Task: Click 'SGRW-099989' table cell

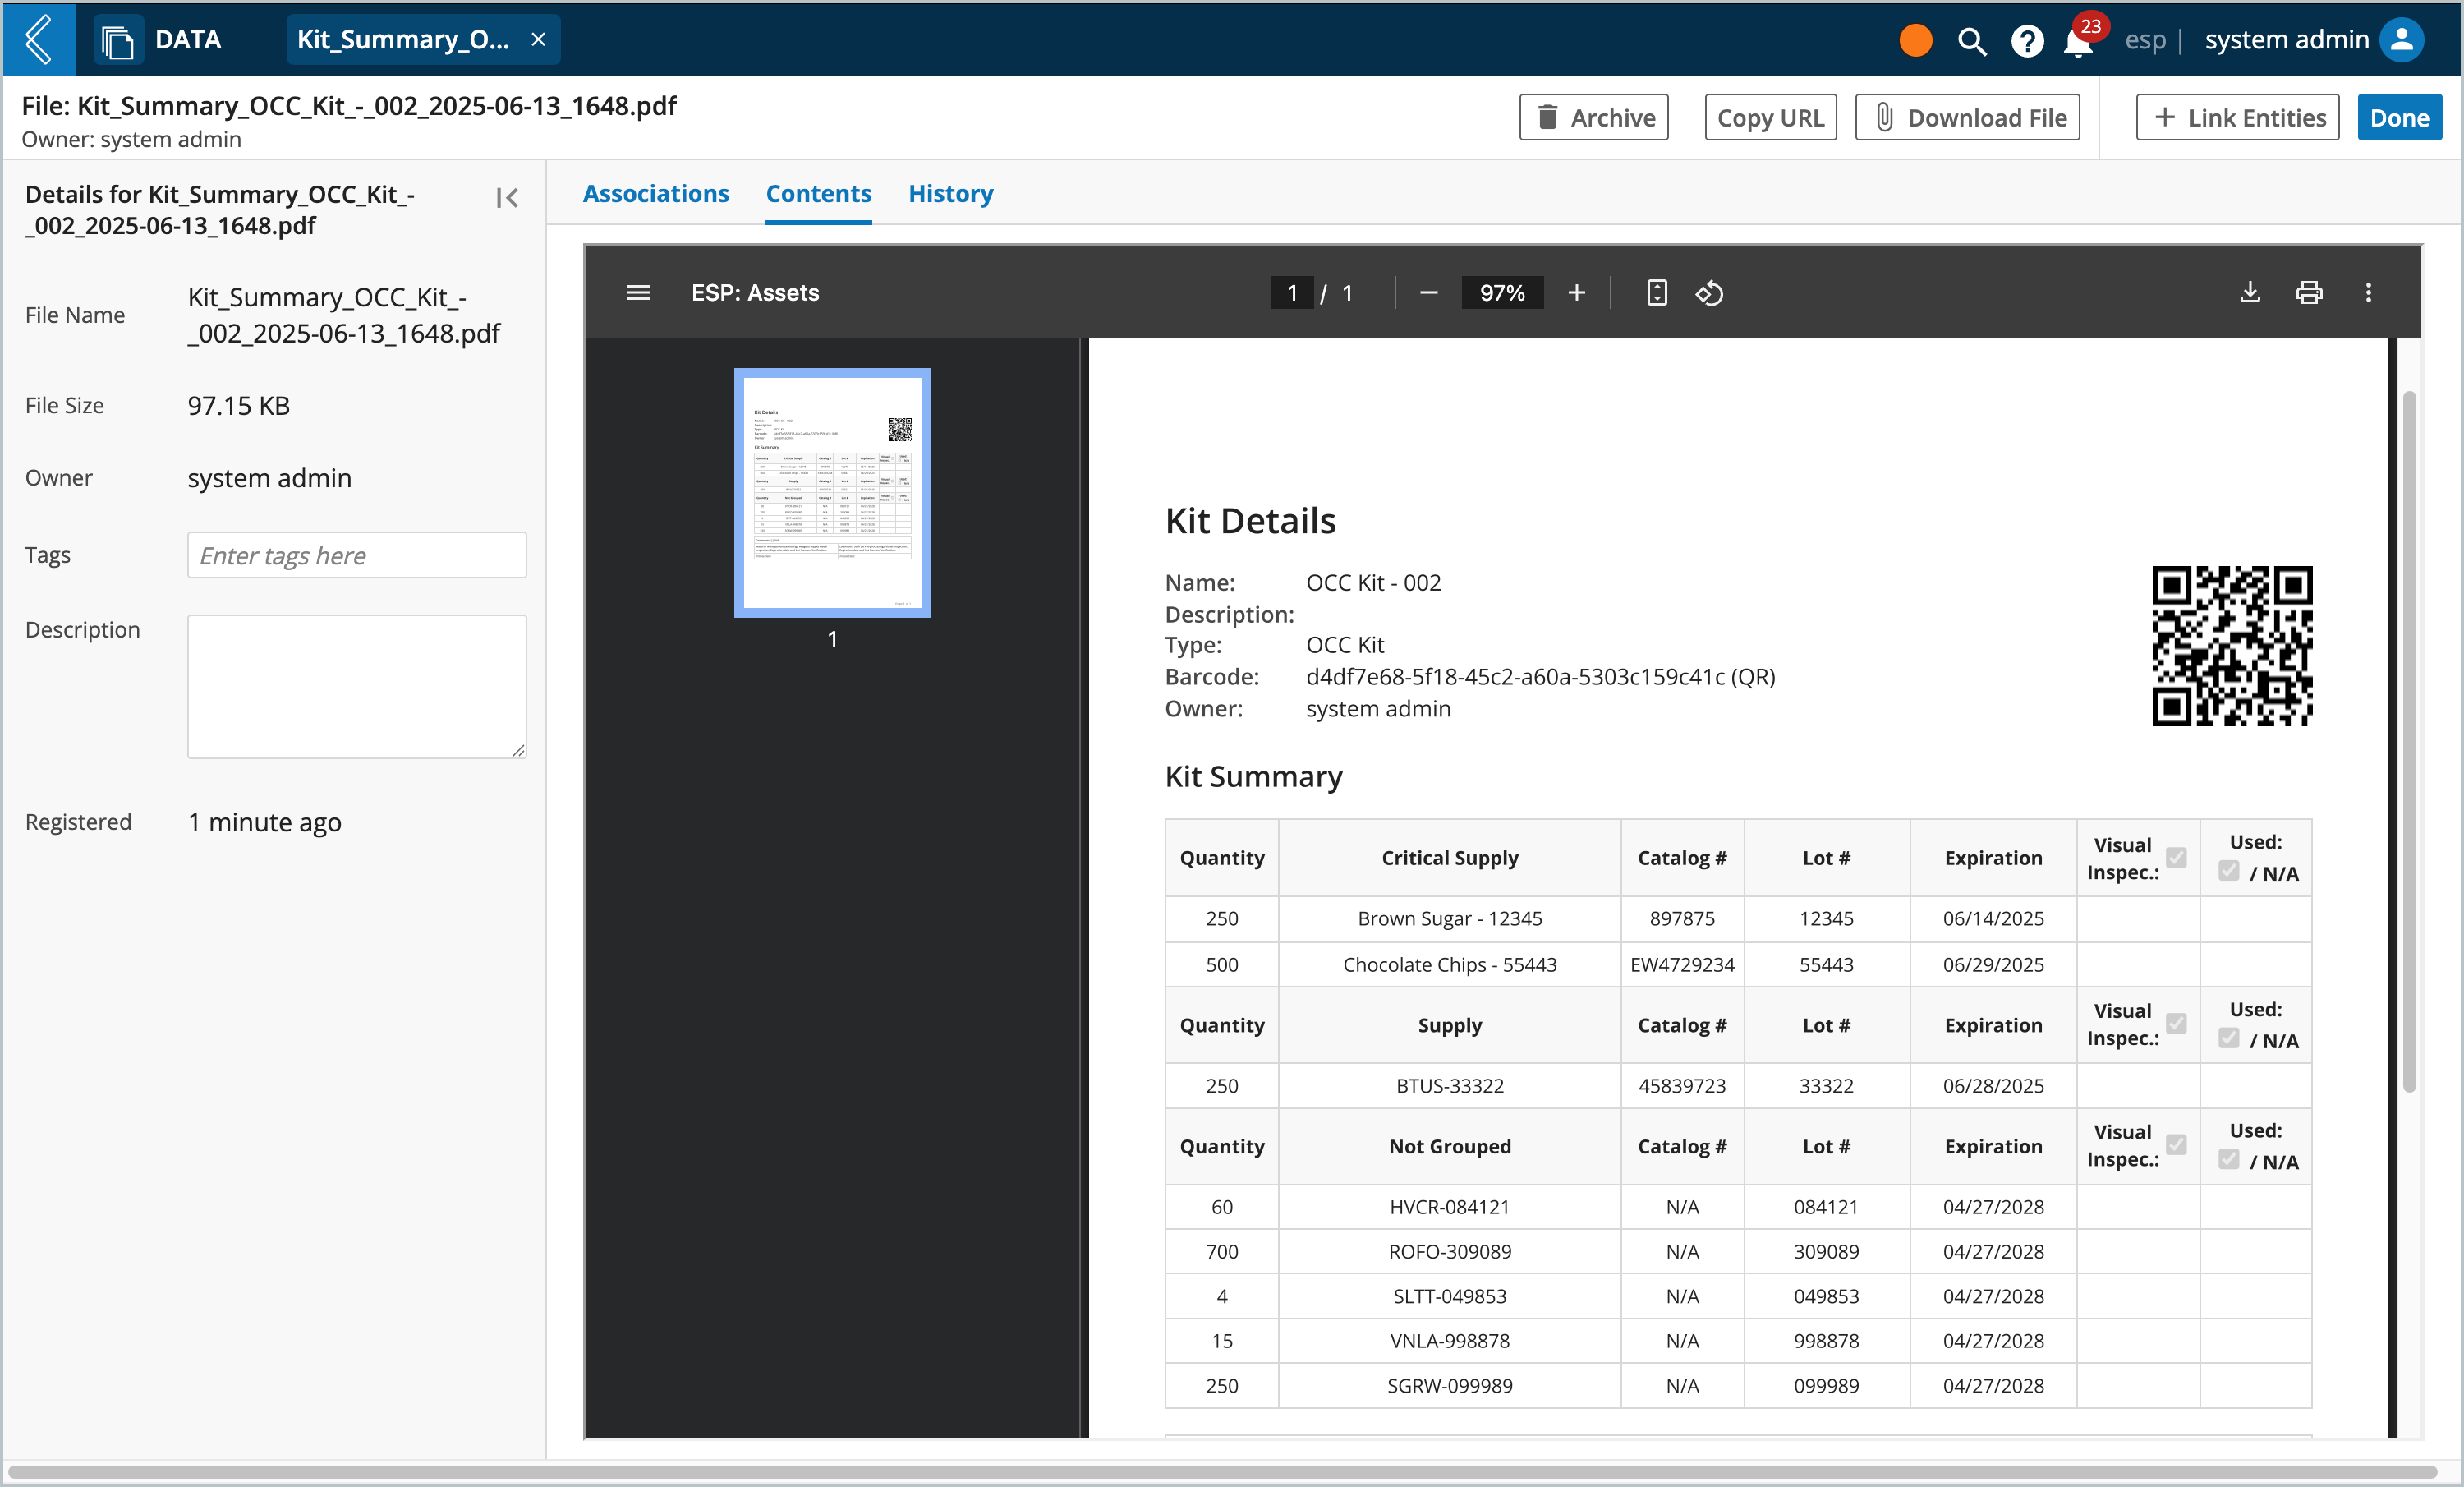Action: 1450,1385
